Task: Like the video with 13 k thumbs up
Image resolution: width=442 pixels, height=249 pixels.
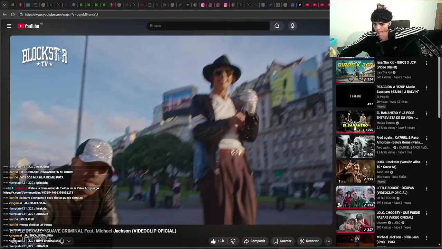Action: click(218, 241)
